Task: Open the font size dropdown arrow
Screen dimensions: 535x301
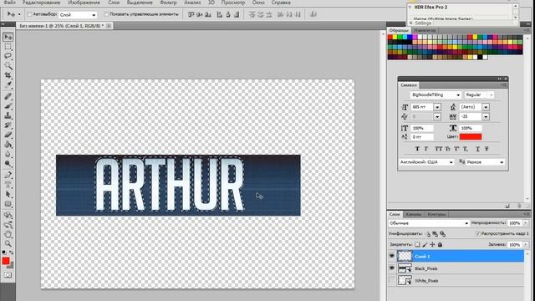Action: pos(437,107)
